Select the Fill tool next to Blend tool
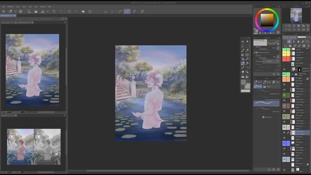Image resolution: width=311 pixels, height=175 pixels. (247, 63)
